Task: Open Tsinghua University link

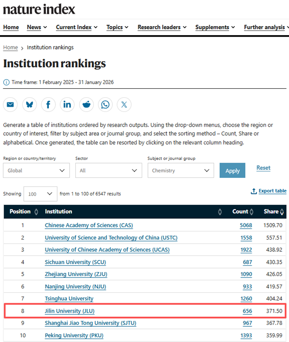Action: coord(69,298)
